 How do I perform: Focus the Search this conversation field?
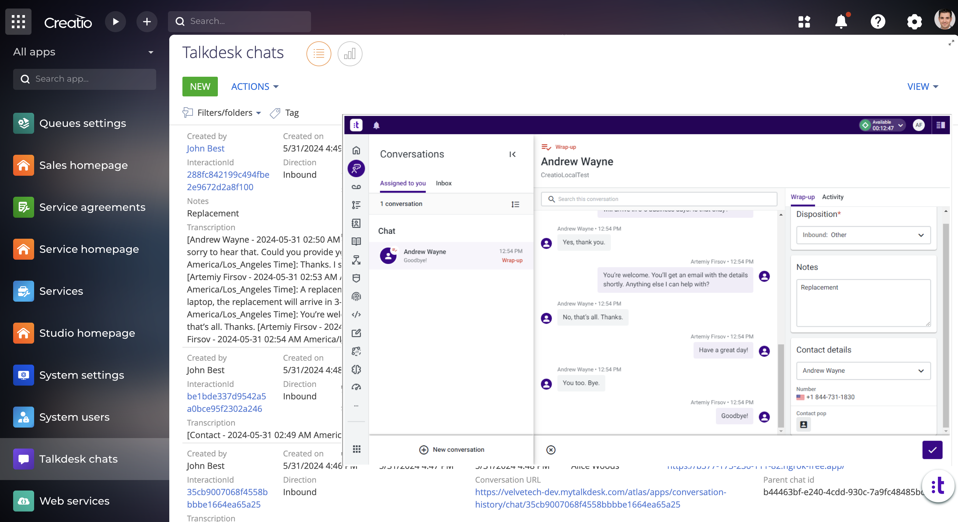click(x=659, y=199)
